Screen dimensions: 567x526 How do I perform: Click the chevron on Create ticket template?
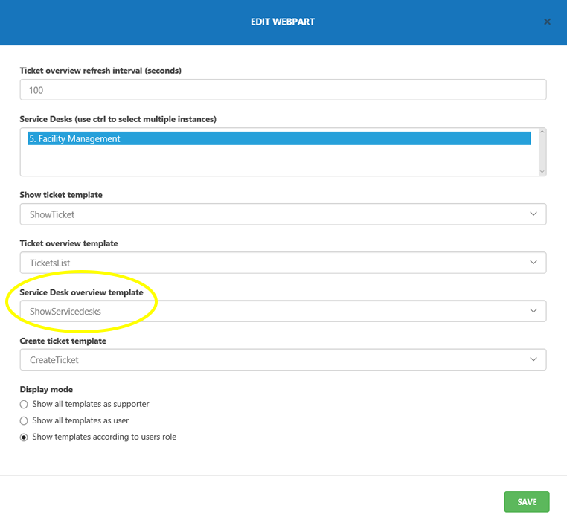(533, 360)
